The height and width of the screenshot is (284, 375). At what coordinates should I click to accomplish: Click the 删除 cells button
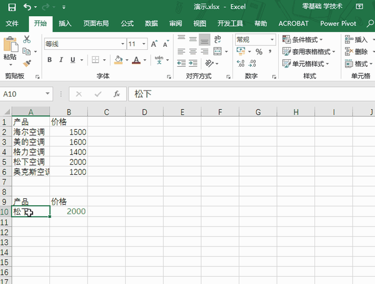click(356, 51)
